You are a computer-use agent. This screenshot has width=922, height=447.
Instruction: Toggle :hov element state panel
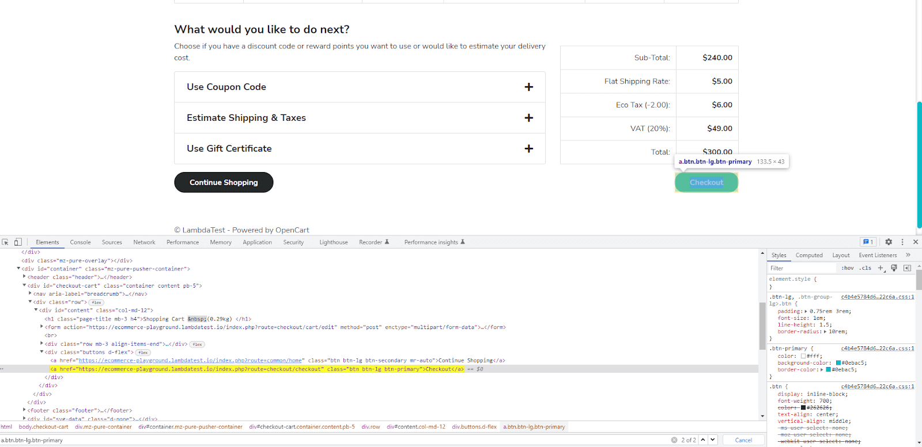pos(848,268)
